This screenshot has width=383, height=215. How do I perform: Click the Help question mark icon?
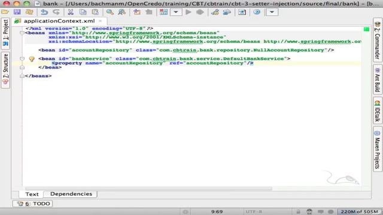pyautogui.click(x=257, y=12)
